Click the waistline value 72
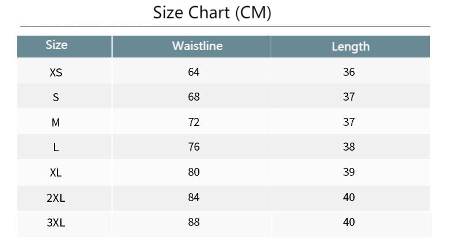 [x=194, y=122]
